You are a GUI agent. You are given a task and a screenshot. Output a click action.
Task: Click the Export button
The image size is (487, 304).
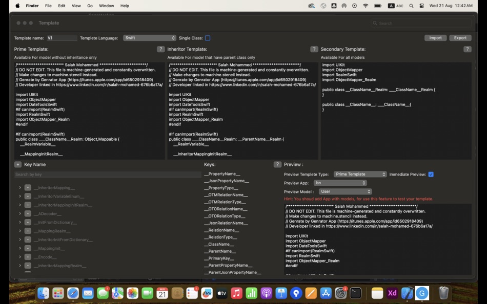point(460,37)
